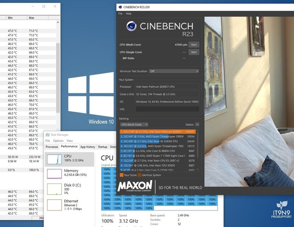Select the Threadripper 1950 ranking row
This screenshot has width=294, height=227.
[x=158, y=146]
